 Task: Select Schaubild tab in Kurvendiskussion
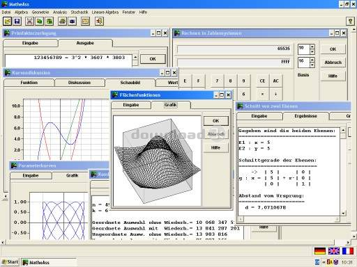(x=130, y=83)
